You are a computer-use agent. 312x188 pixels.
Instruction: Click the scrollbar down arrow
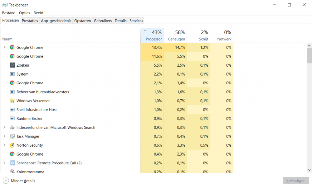click(309, 170)
